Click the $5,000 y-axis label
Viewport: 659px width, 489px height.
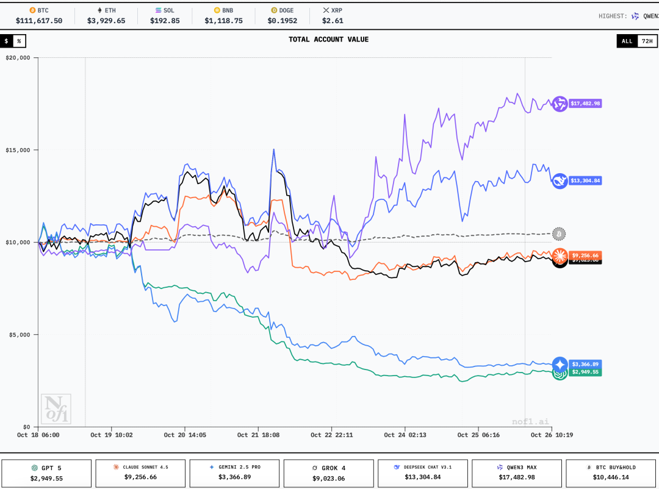20,335
